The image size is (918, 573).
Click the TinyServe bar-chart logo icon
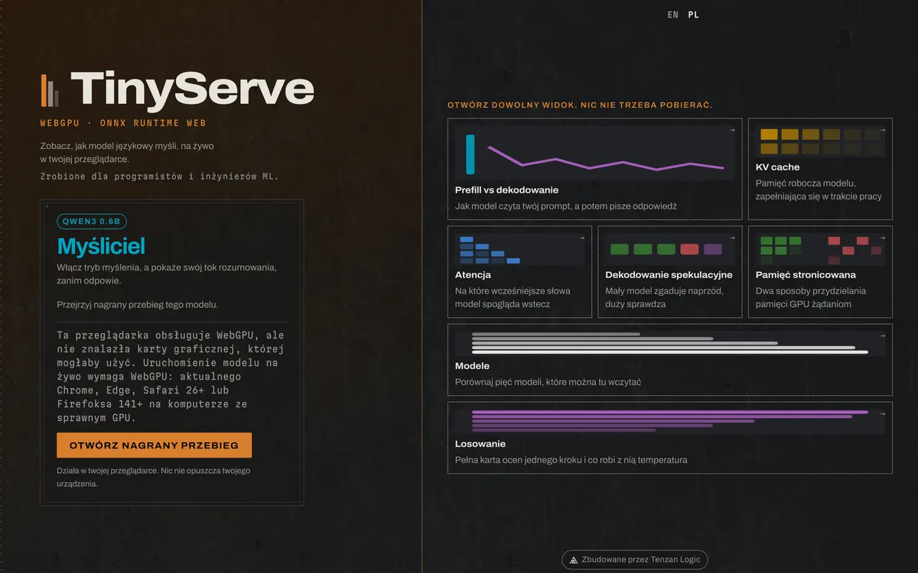50,90
